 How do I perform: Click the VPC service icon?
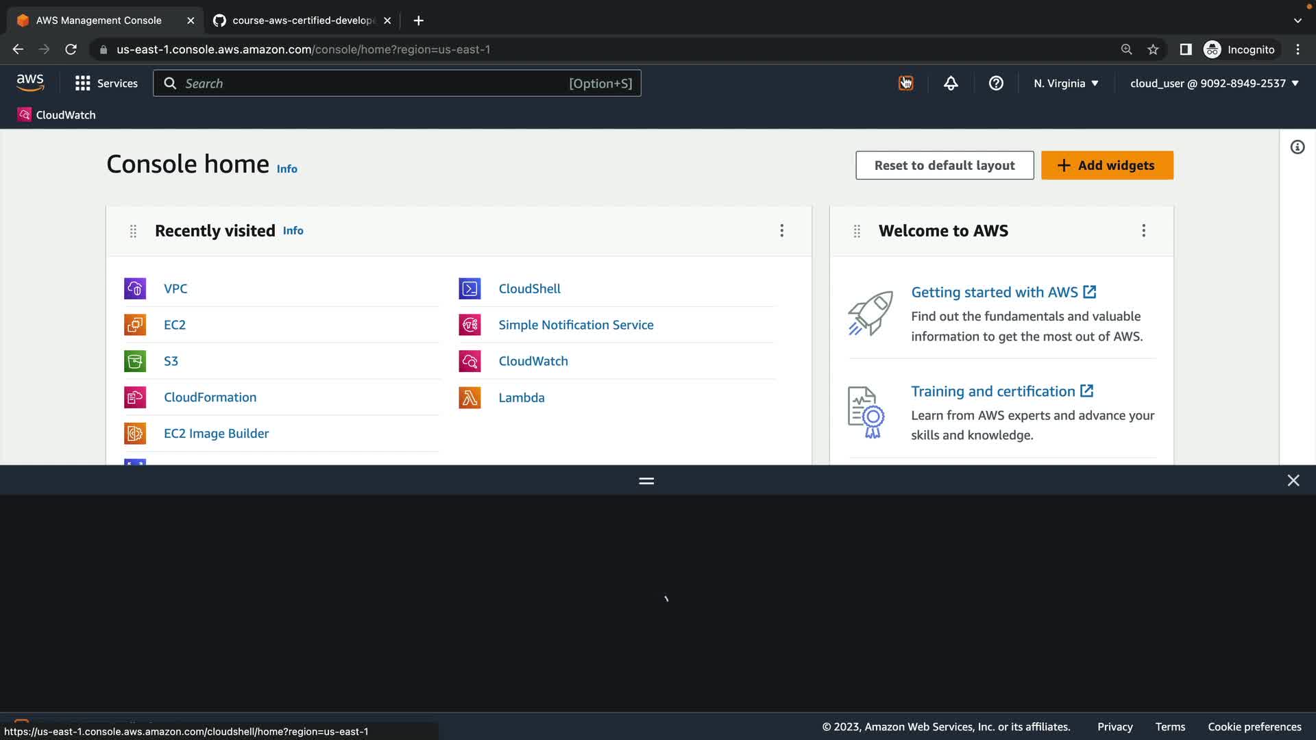point(135,288)
